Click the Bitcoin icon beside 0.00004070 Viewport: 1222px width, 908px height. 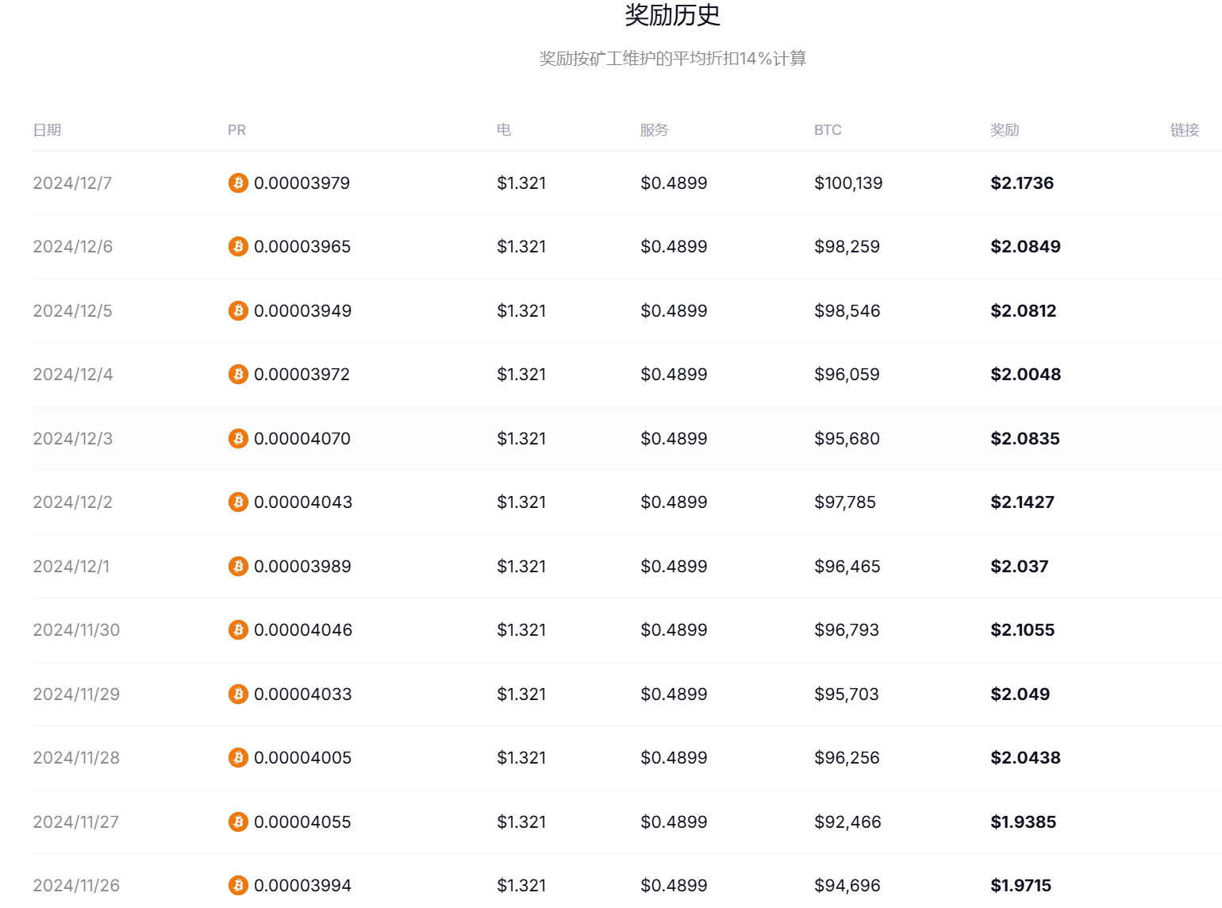click(x=238, y=439)
